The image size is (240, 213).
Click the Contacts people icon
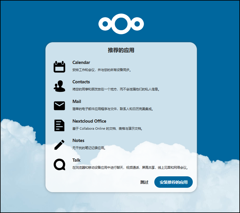[59, 86]
